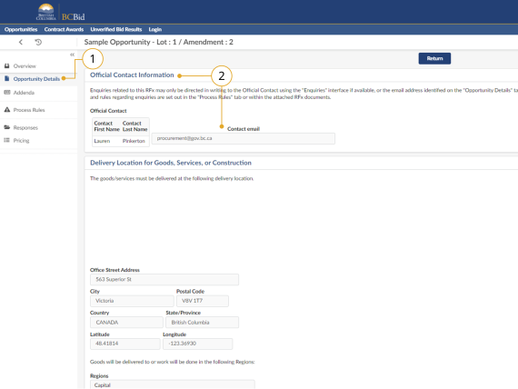Click the 'Official Contact' label
Screen dimensions: 518x389
[108, 111]
